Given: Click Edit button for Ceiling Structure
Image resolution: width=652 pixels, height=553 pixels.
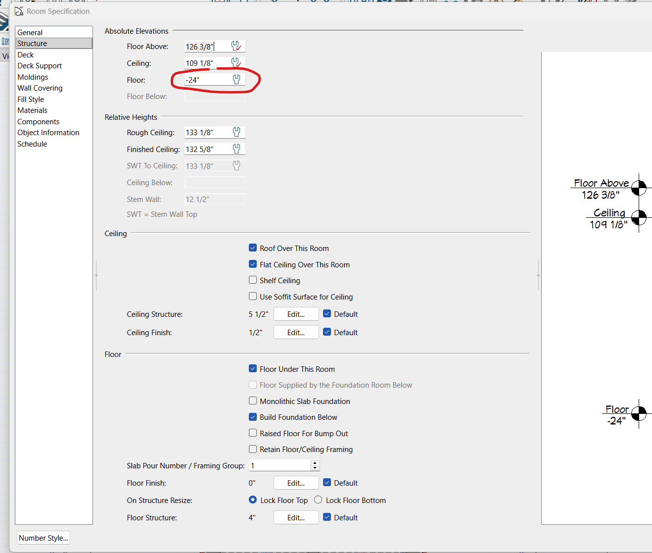Looking at the screenshot, I should coord(296,314).
